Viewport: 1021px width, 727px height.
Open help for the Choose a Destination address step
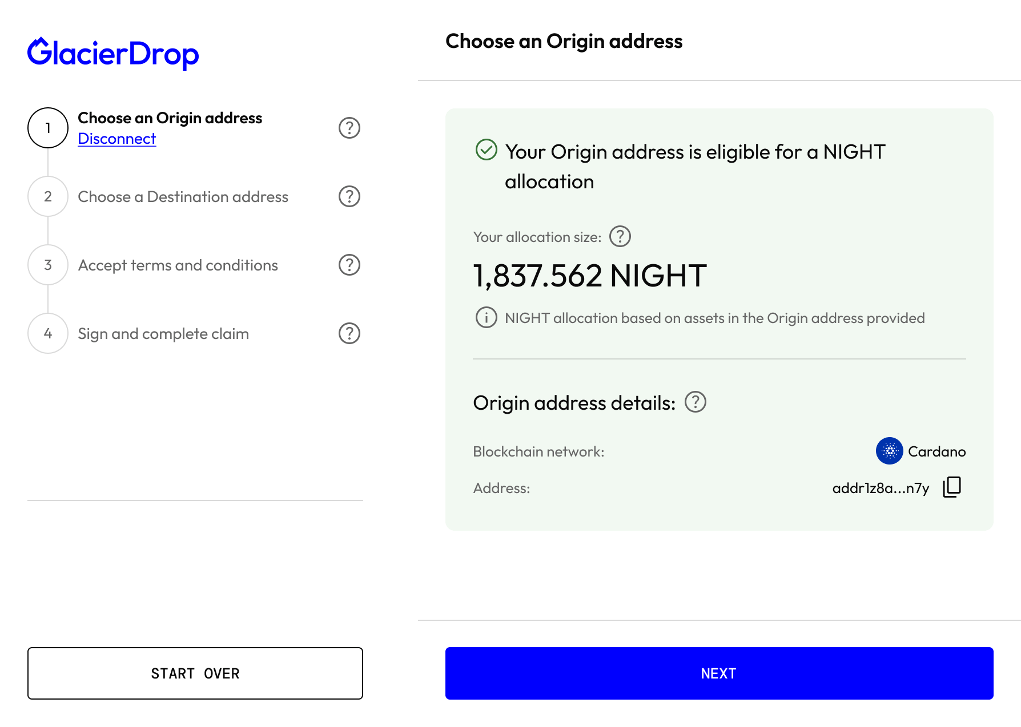[349, 196]
